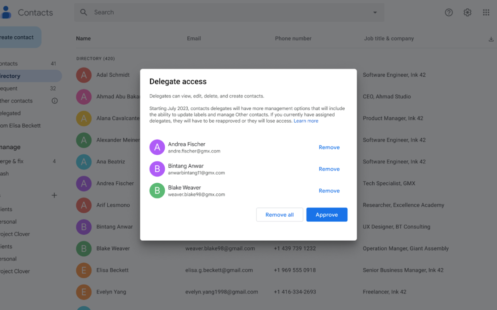Click CEO, Ahmad Studio job title
Image resolution: width=497 pixels, height=310 pixels.
tap(387, 96)
